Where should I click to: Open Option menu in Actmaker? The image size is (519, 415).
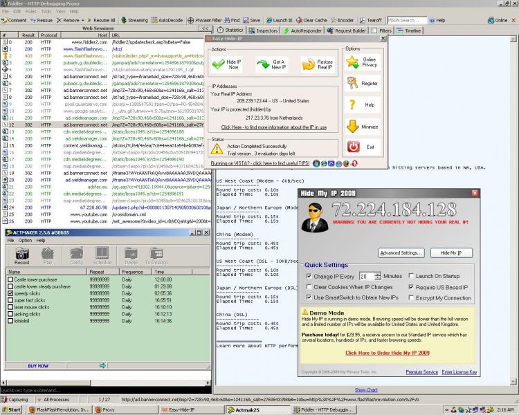[x=25, y=240]
